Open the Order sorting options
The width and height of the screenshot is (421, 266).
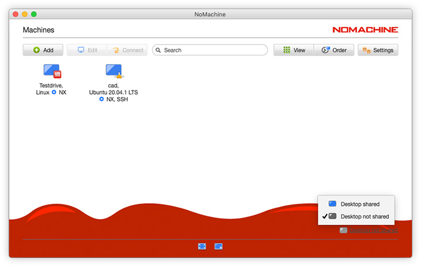coord(334,50)
